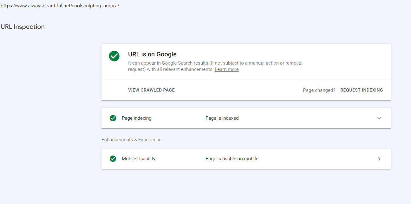Click the green check icon next to Page indexing

click(x=113, y=118)
